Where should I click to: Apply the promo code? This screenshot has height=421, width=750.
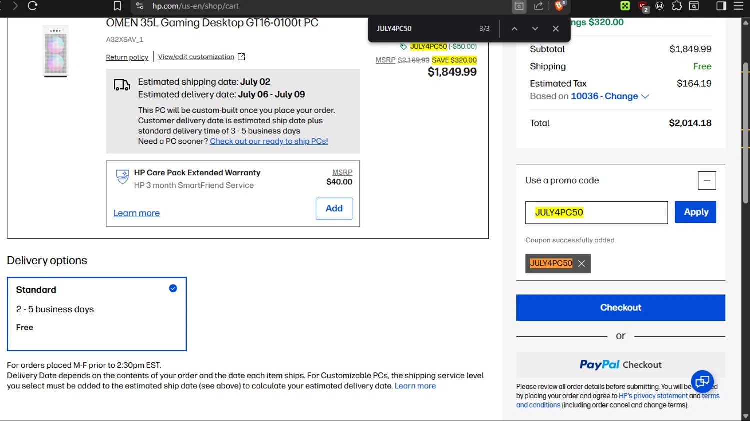coord(695,212)
